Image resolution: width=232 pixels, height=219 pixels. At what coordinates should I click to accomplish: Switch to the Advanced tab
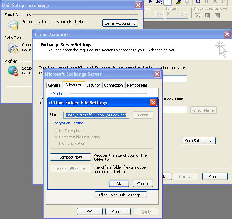[x=74, y=84]
